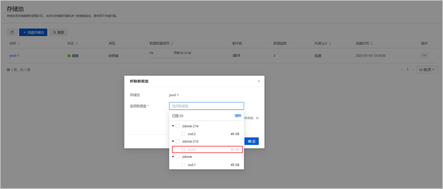
Task: Click the 3副本 cell
Action: [237, 56]
